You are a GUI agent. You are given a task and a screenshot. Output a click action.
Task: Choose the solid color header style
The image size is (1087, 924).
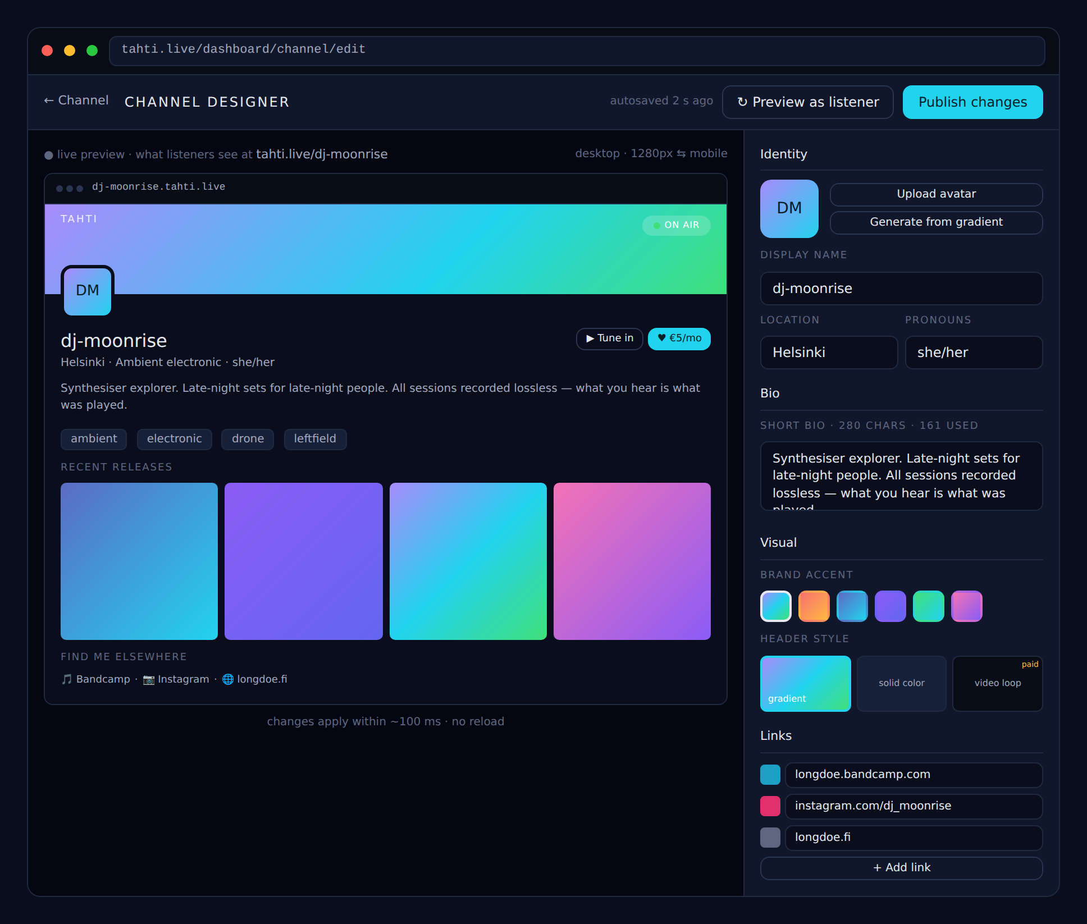[x=902, y=684]
